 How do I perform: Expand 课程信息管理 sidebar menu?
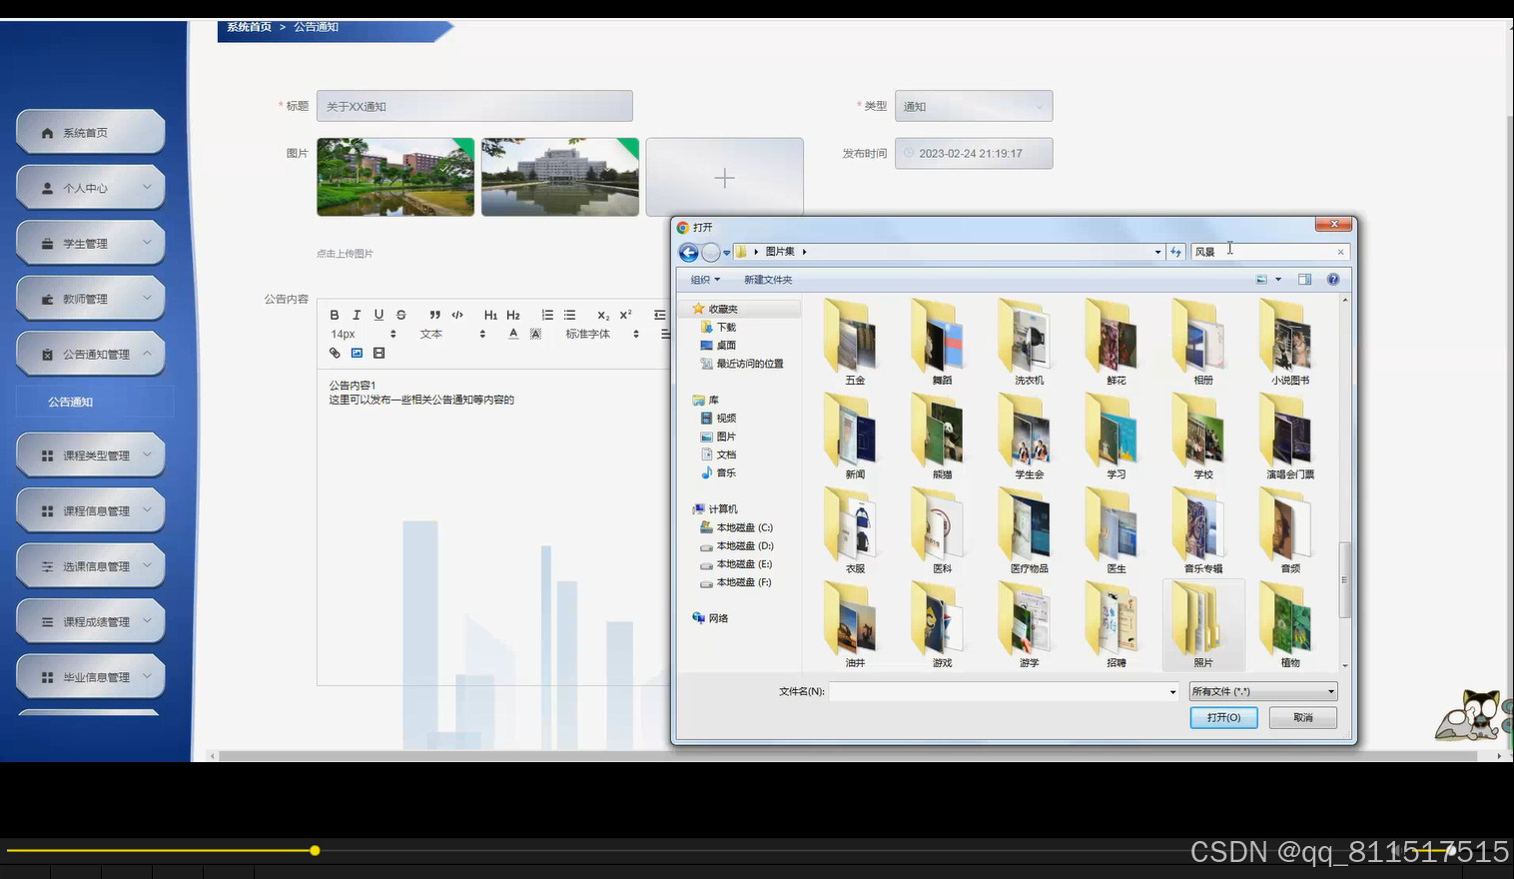[x=90, y=510]
